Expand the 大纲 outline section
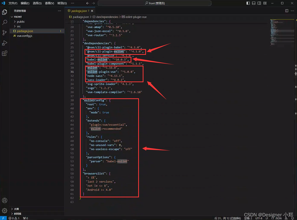297x220 pixels. (x=37, y=209)
